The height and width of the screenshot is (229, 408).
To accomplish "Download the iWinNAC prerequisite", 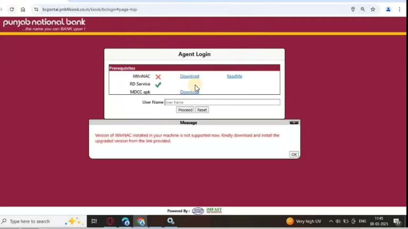I will [190, 76].
